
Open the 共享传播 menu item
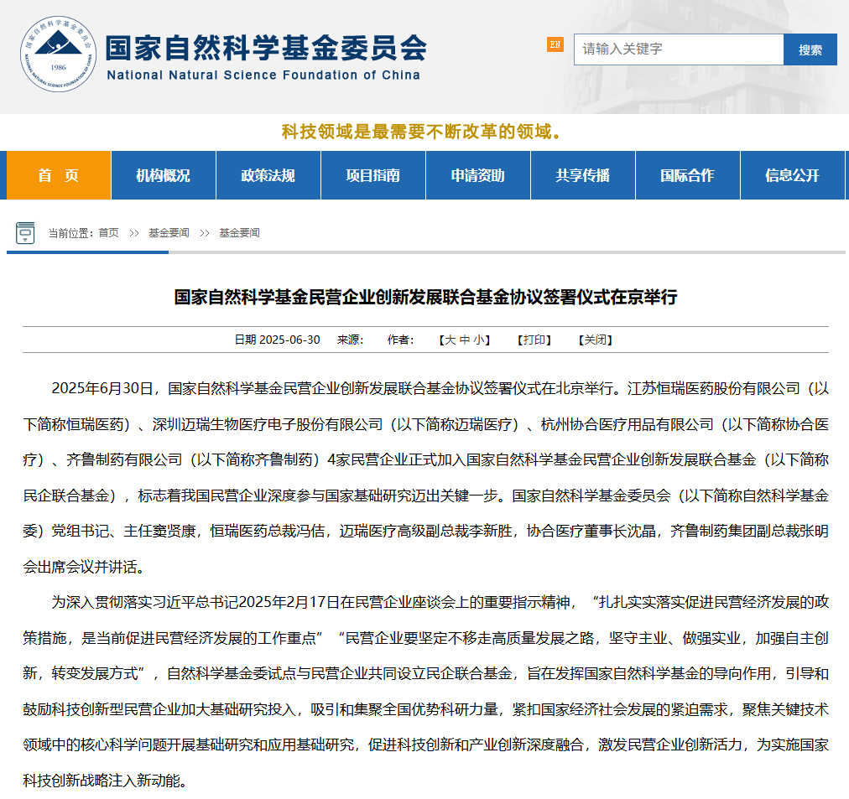tap(582, 175)
